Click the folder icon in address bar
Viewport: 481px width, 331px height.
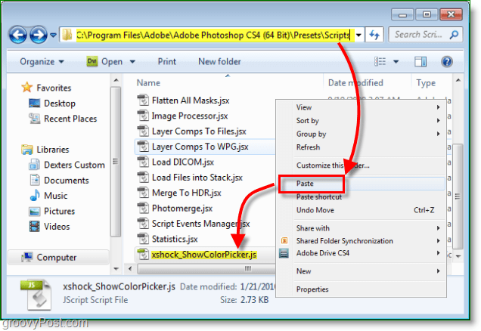67,35
